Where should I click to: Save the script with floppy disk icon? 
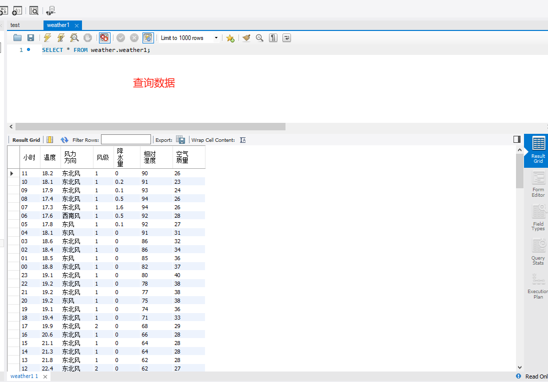coord(31,38)
